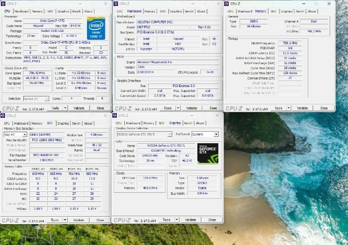This screenshot has width=348, height=245.
Task: Click the Manufacturer field "ASUSTeK COMPUTER INC."
Action: (178, 22)
